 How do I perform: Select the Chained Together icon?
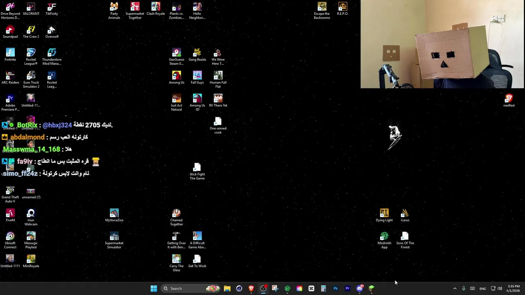tap(176, 218)
